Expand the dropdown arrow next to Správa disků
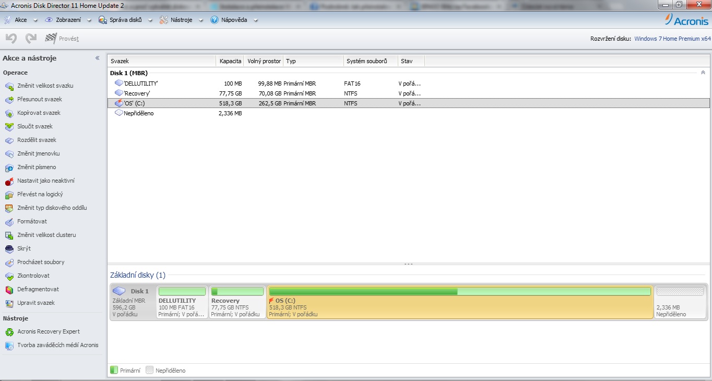 tap(150, 20)
